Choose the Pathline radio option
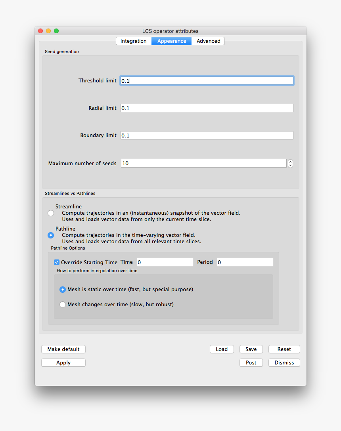 51,235
